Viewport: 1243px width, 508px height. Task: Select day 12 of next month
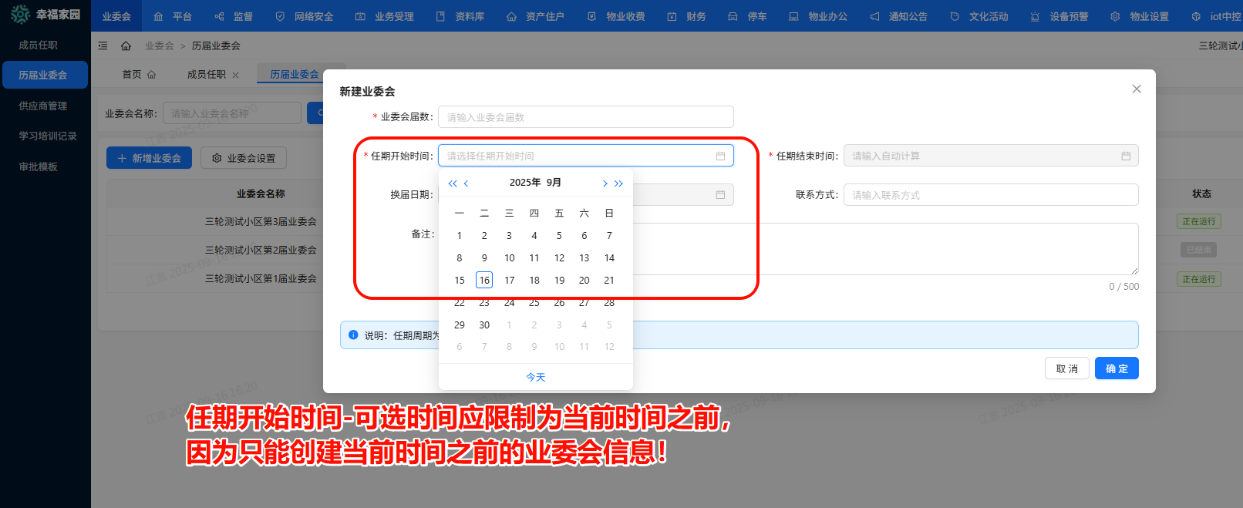[x=609, y=347]
